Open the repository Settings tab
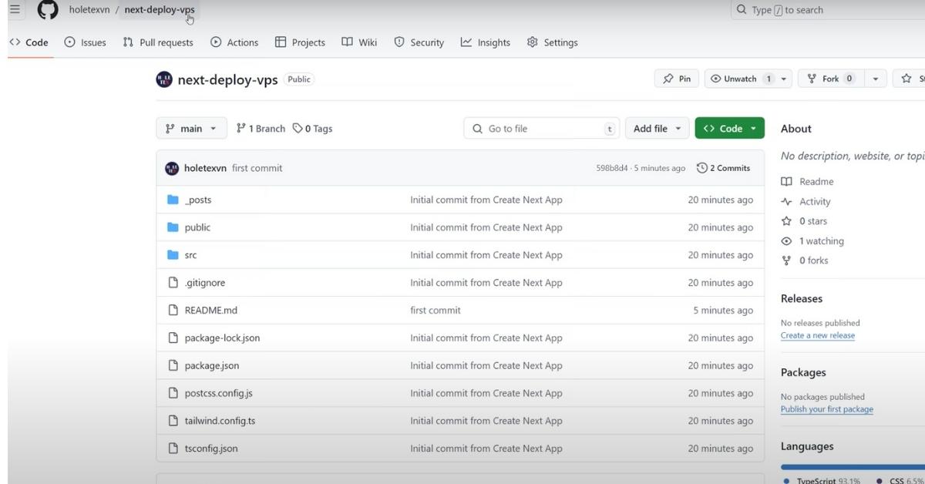 (552, 42)
